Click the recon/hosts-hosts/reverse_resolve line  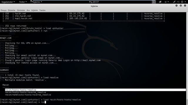coord(26,92)
